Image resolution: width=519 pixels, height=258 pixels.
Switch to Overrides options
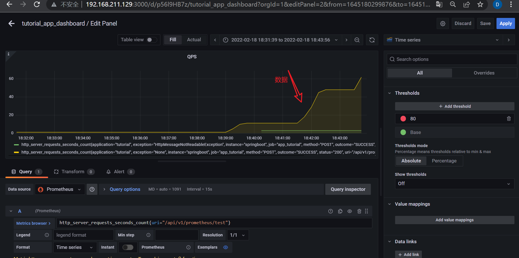point(484,73)
